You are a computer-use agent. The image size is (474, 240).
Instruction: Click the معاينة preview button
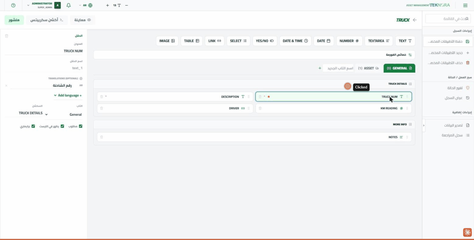point(83,20)
